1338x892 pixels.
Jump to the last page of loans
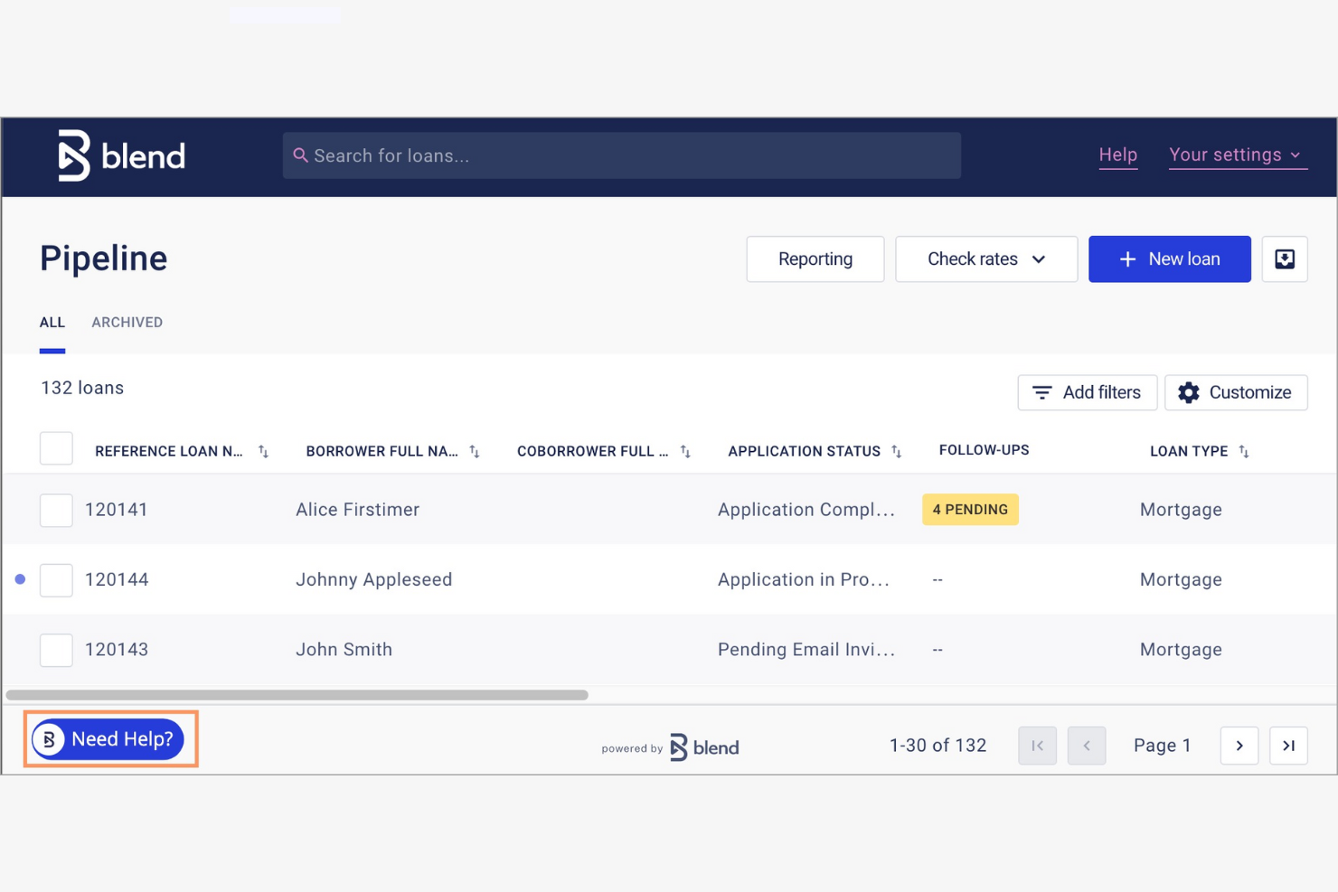coord(1288,745)
